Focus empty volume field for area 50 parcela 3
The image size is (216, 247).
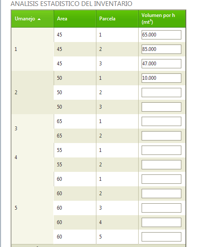161,107
